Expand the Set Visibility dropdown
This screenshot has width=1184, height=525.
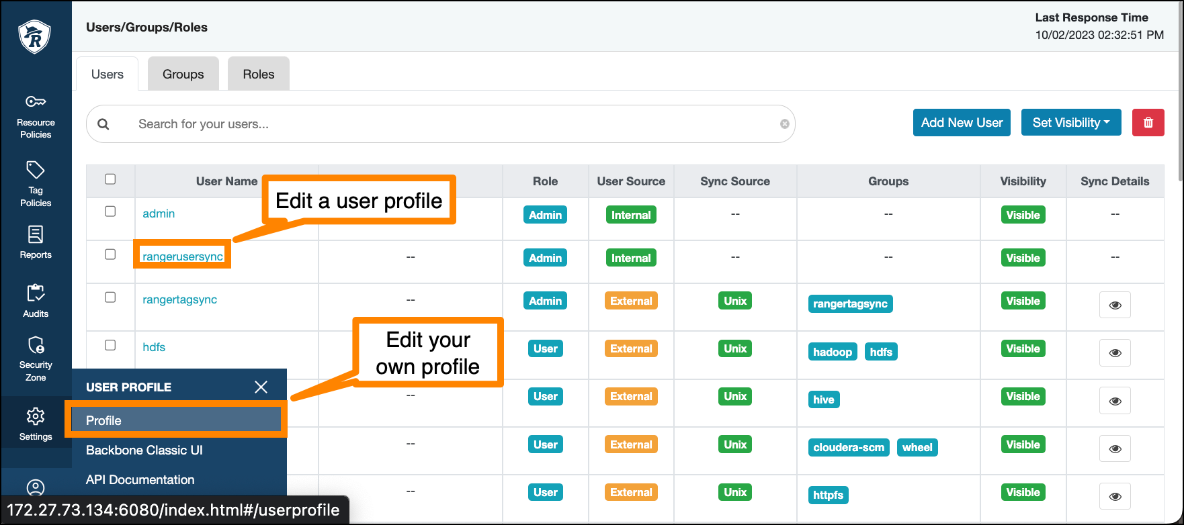coord(1070,123)
